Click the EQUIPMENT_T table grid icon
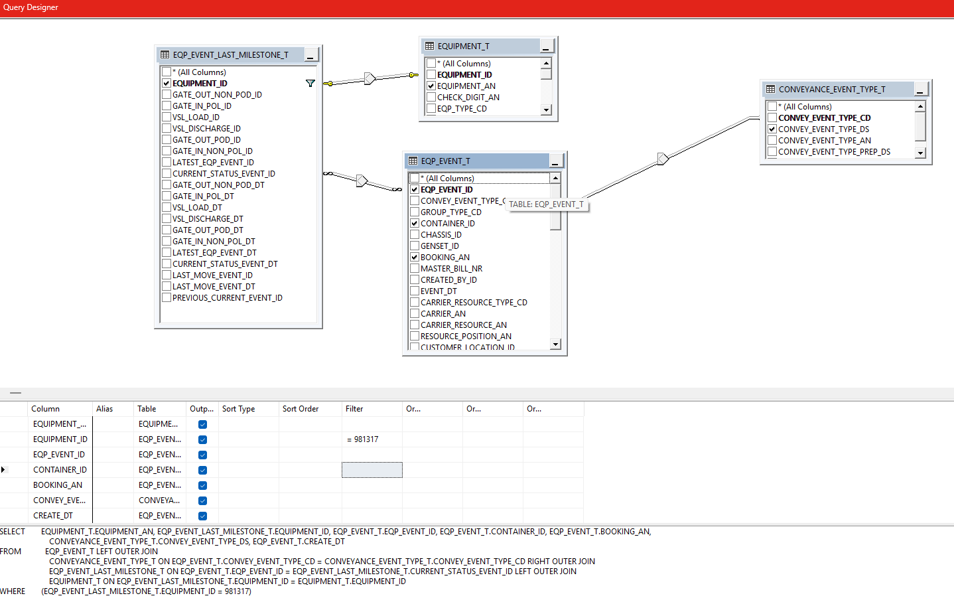Screen dimensions: 954x610 click(429, 46)
